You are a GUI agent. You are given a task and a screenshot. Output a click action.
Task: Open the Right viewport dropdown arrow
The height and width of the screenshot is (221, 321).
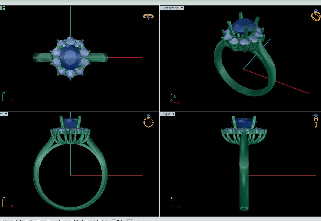[173, 114]
